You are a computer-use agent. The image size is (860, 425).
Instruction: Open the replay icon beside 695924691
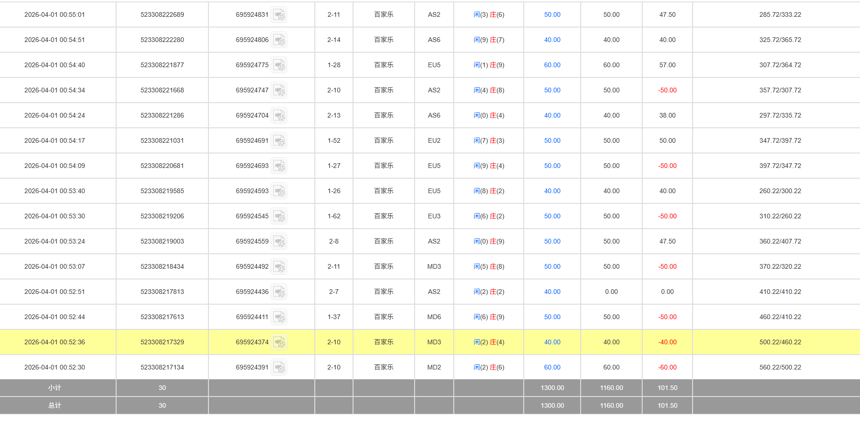coord(279,141)
